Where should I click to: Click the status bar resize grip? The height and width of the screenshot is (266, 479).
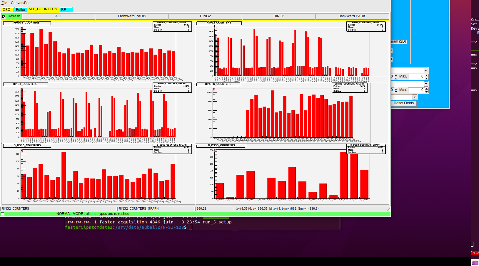click(388, 209)
